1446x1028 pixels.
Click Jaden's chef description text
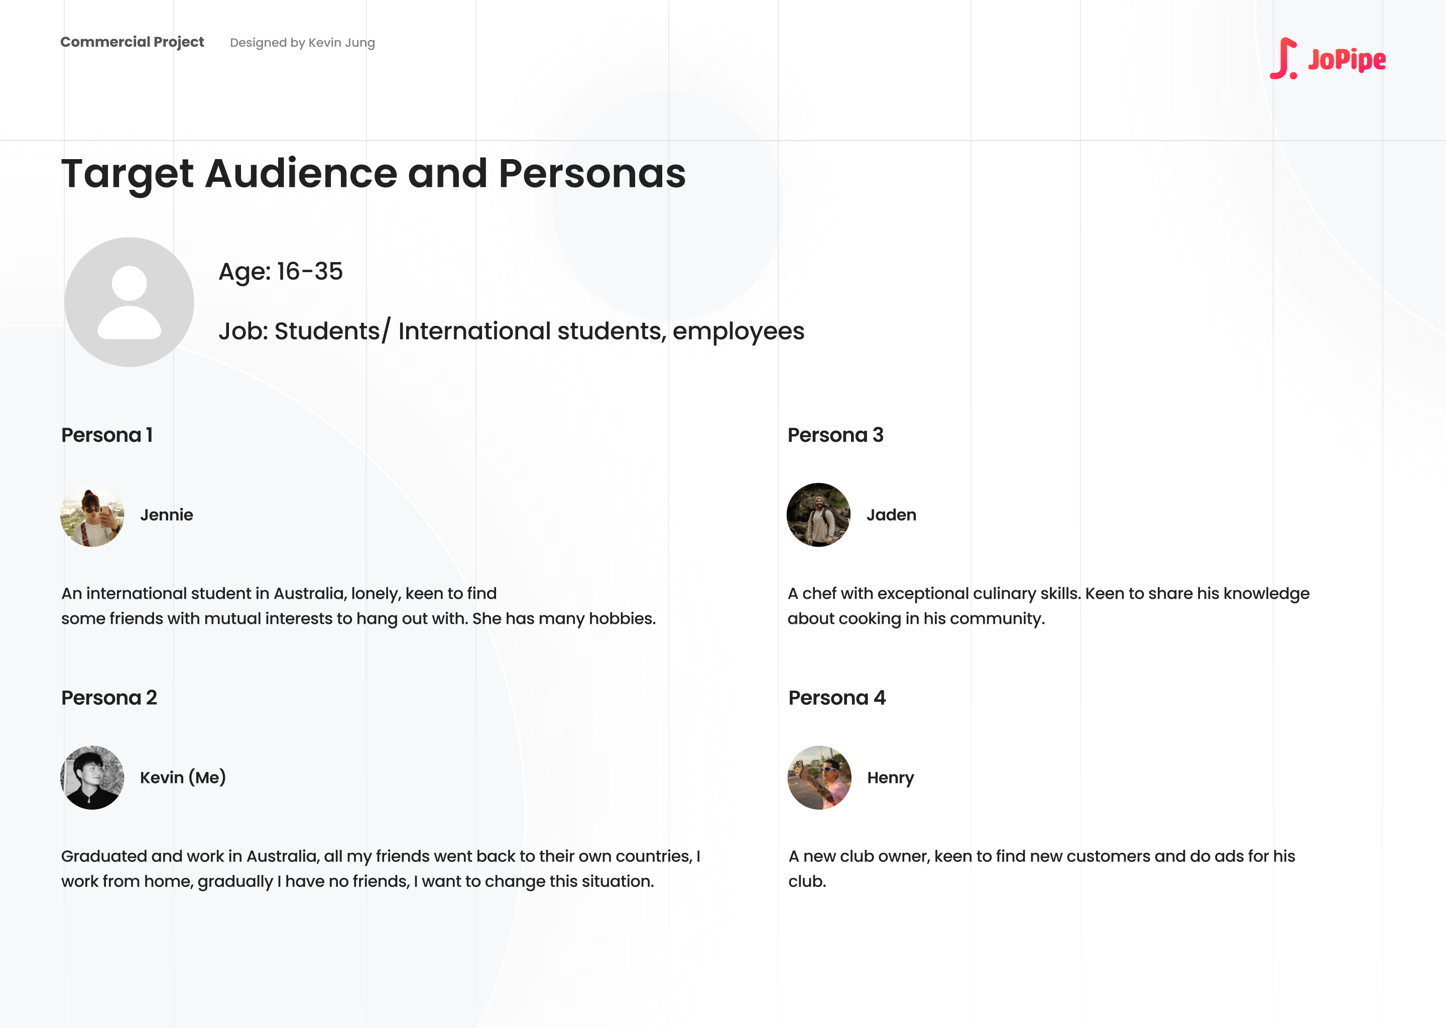coord(1048,606)
